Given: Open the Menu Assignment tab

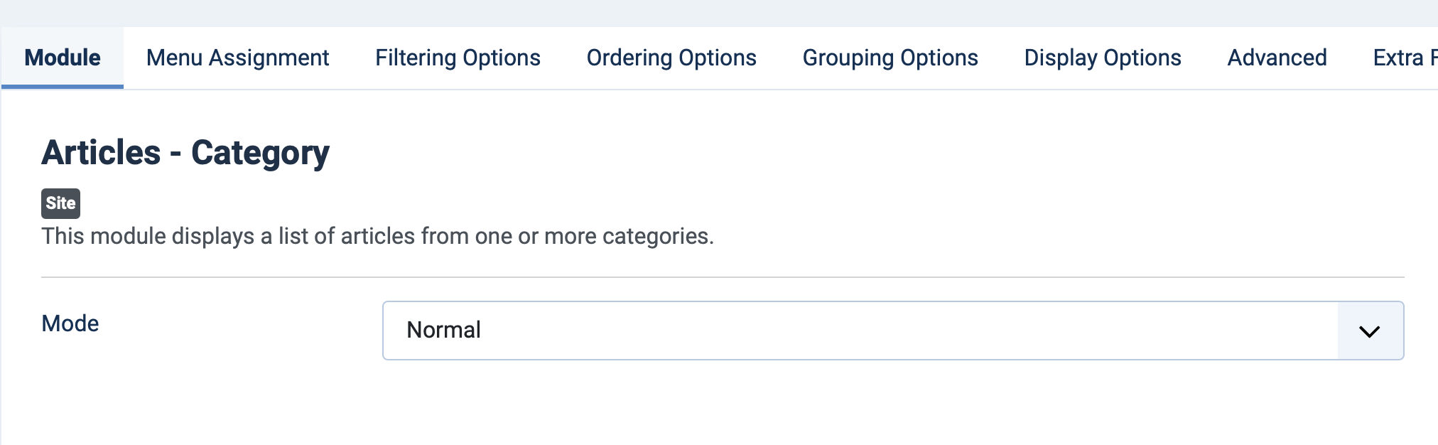Looking at the screenshot, I should point(237,58).
